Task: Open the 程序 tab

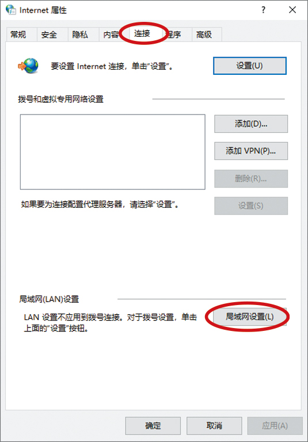Action: click(x=174, y=35)
